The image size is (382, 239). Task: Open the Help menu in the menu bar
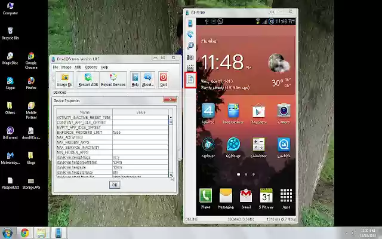click(x=104, y=67)
